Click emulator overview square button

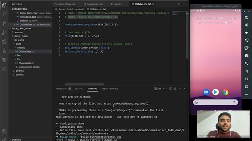click(246, 87)
